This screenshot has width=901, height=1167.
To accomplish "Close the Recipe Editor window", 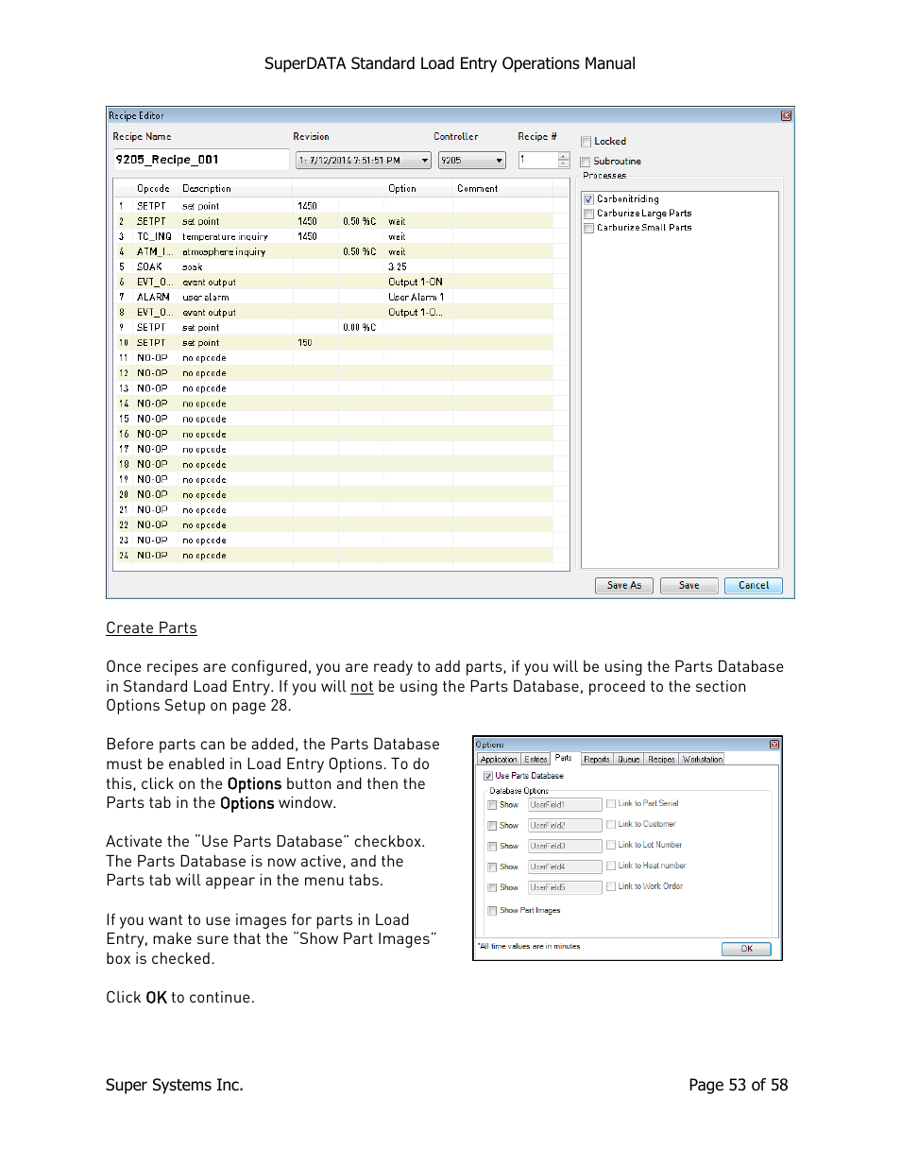I will coord(786,115).
